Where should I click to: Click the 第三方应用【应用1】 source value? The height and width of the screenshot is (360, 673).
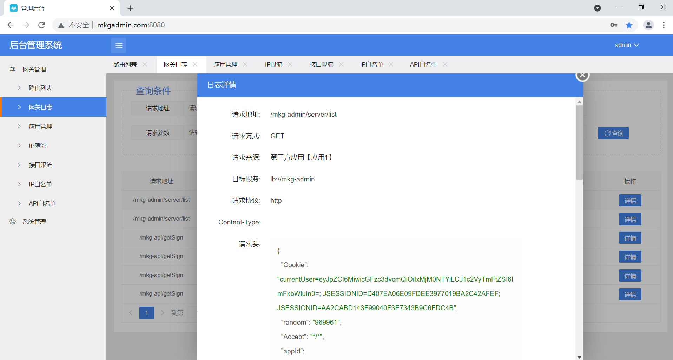tap(302, 158)
